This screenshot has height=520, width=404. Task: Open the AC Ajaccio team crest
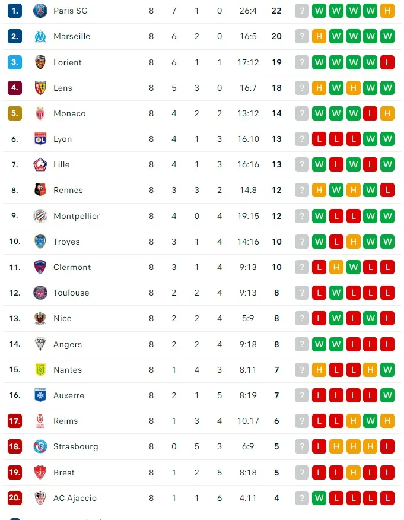coord(40,498)
